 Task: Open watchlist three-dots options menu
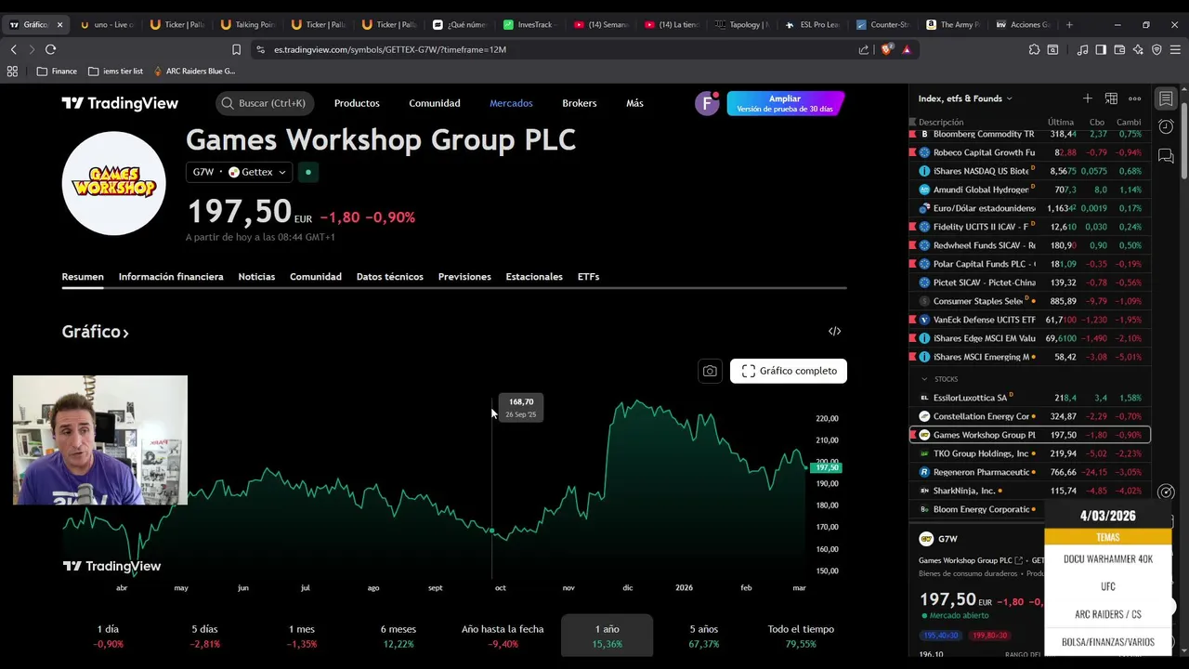click(x=1135, y=98)
